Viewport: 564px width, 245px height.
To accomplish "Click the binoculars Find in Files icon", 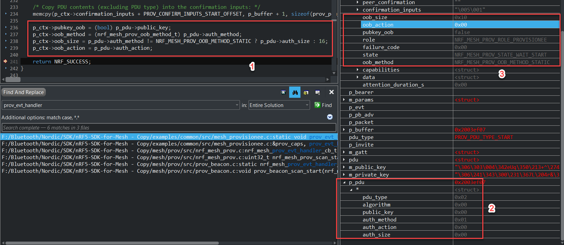I will point(295,92).
